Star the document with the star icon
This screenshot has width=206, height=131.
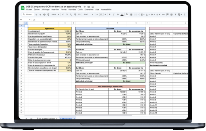85,7
